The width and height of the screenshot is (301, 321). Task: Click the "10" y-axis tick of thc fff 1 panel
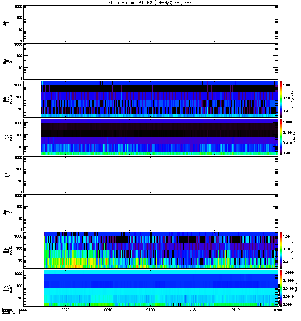pyautogui.click(x=20, y=181)
